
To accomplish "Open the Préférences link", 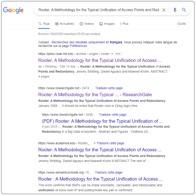I will [78, 46].
